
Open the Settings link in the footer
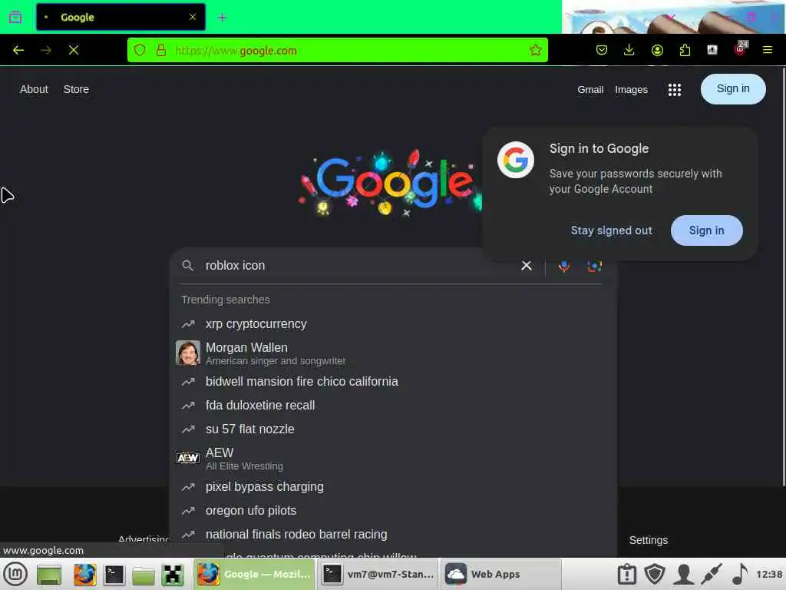(x=648, y=540)
